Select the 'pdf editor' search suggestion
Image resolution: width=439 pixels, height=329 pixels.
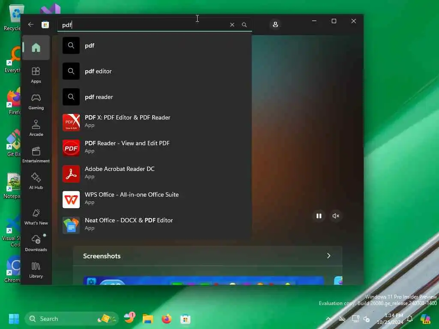(155, 71)
